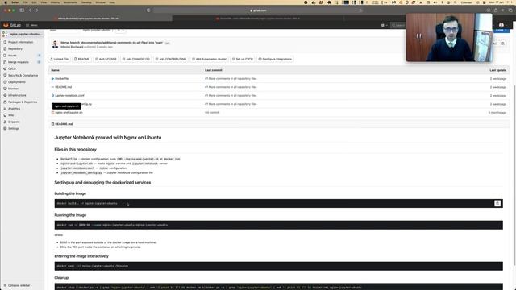The image size is (516, 290).
Task: Open the Dockerfile file
Action: [62, 79]
